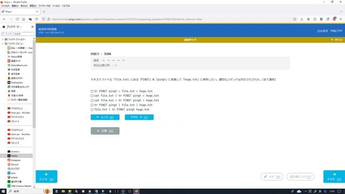
Task: Open the downloads toolbar icon
Action: [x=302, y=19]
